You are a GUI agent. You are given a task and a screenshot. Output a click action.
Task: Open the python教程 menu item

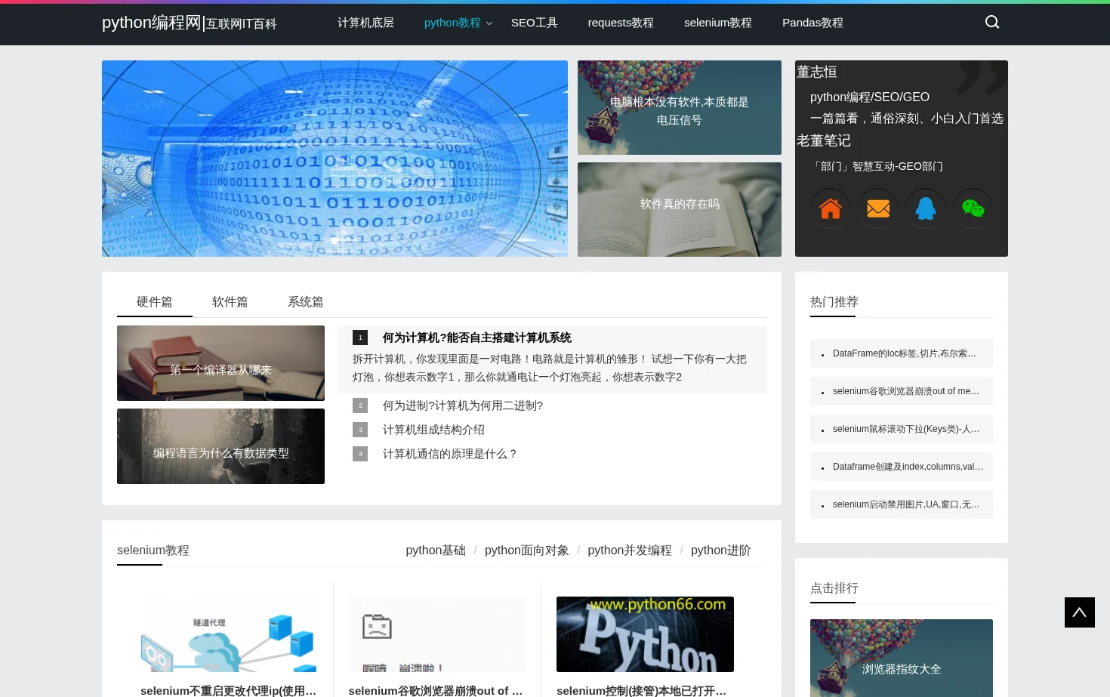(452, 23)
